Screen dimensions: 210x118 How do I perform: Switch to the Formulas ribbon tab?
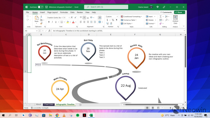(64, 12)
